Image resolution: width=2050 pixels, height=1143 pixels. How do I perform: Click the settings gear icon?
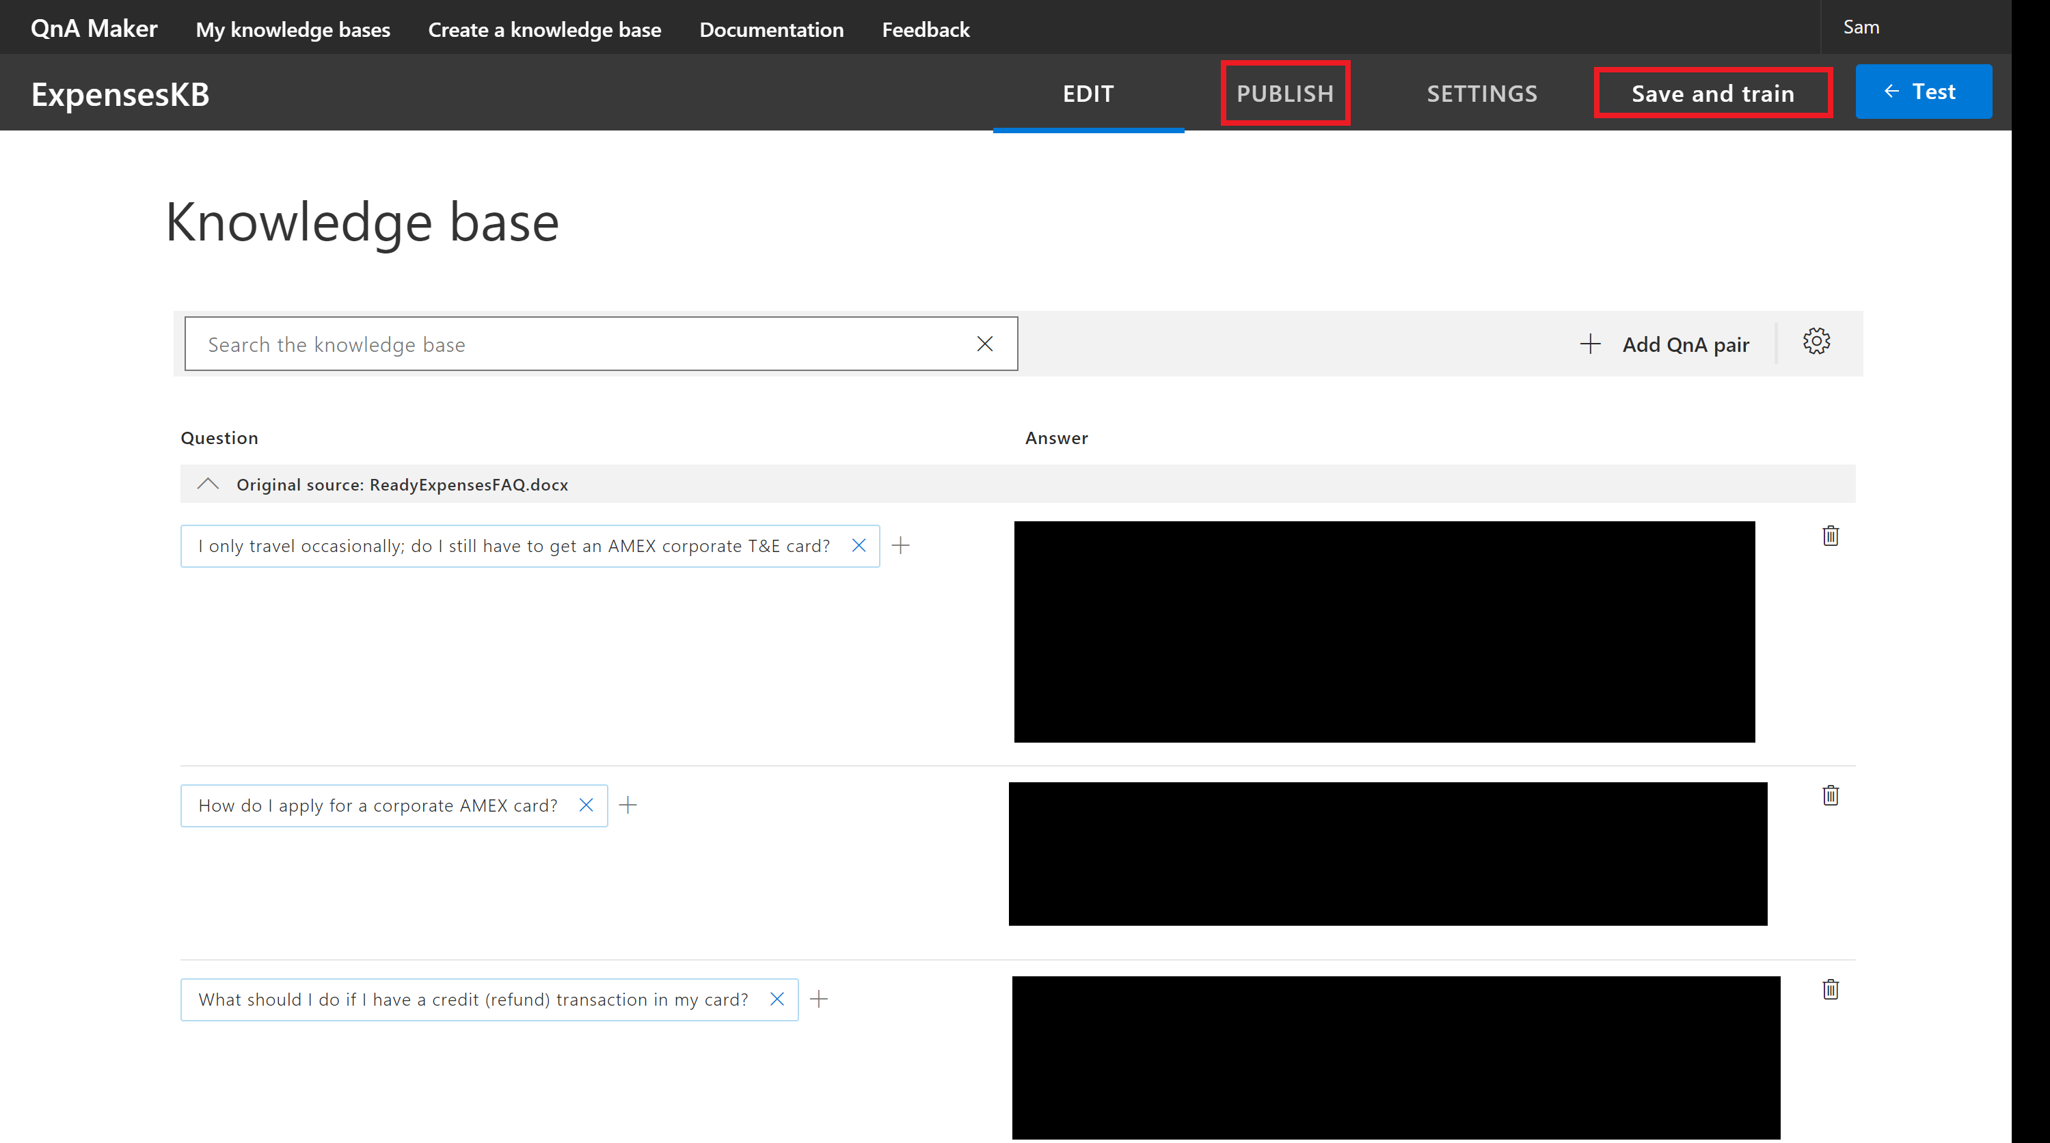pos(1816,342)
